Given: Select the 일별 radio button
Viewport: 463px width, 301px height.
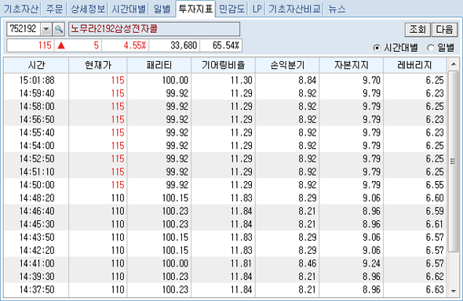Looking at the screenshot, I should coord(430,48).
